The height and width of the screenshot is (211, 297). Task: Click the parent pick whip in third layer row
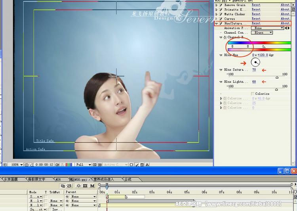(x=67, y=205)
